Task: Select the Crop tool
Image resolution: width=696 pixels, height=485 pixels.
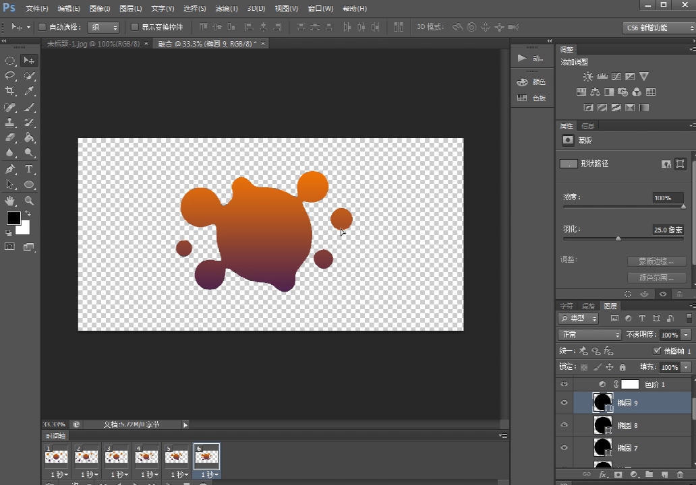Action: [x=10, y=92]
